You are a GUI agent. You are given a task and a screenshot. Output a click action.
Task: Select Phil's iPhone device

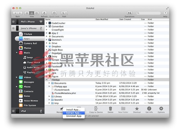point(28,22)
